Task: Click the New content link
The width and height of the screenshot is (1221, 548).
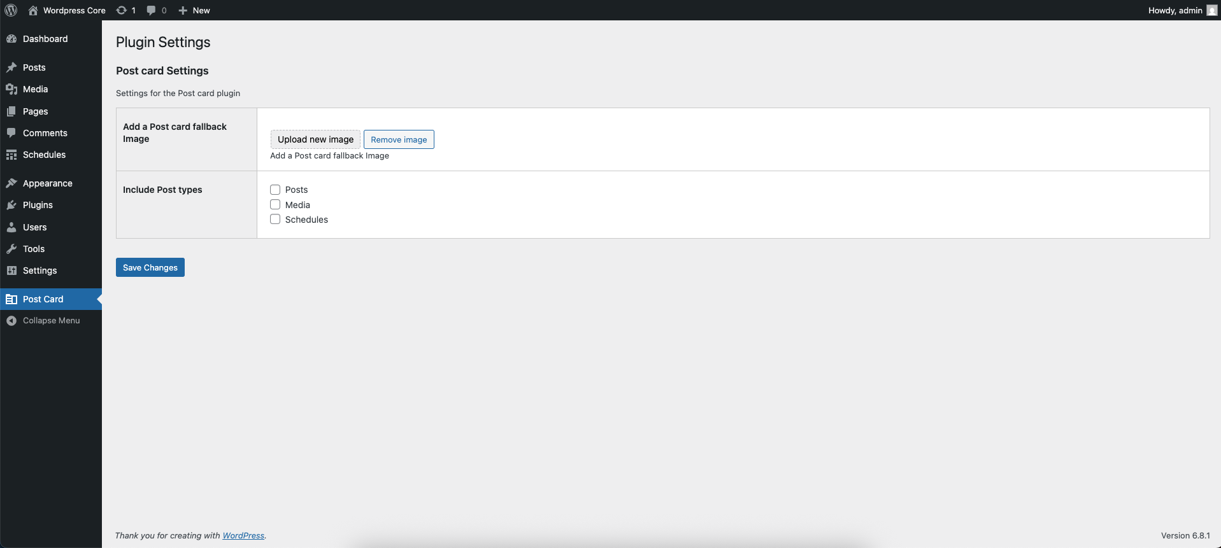Action: pyautogui.click(x=201, y=10)
